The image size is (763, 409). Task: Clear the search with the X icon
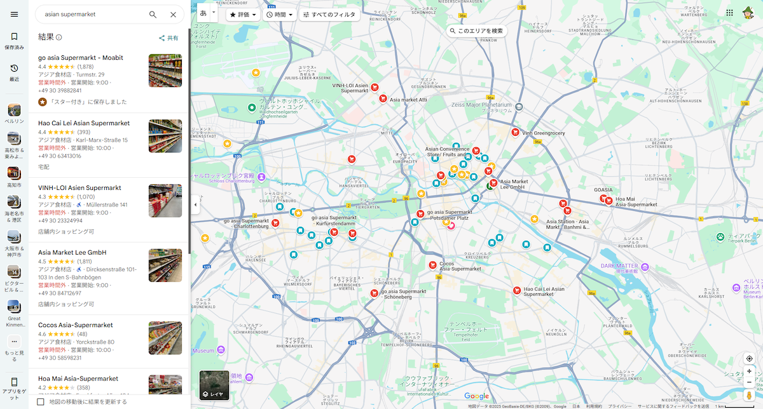pos(173,15)
